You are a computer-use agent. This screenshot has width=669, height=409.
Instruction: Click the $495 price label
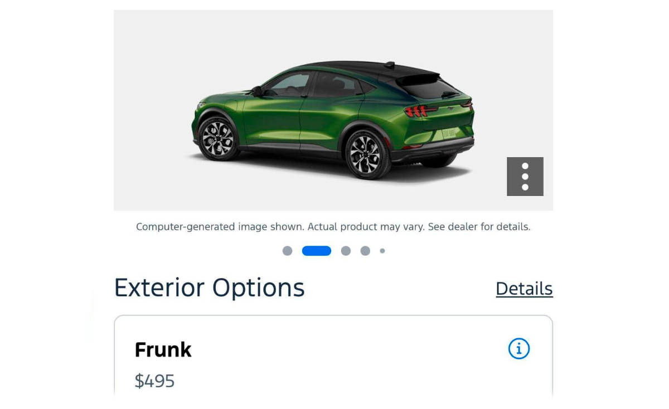(154, 381)
